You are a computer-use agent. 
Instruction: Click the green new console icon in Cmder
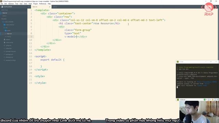pyautogui.click(x=205, y=99)
